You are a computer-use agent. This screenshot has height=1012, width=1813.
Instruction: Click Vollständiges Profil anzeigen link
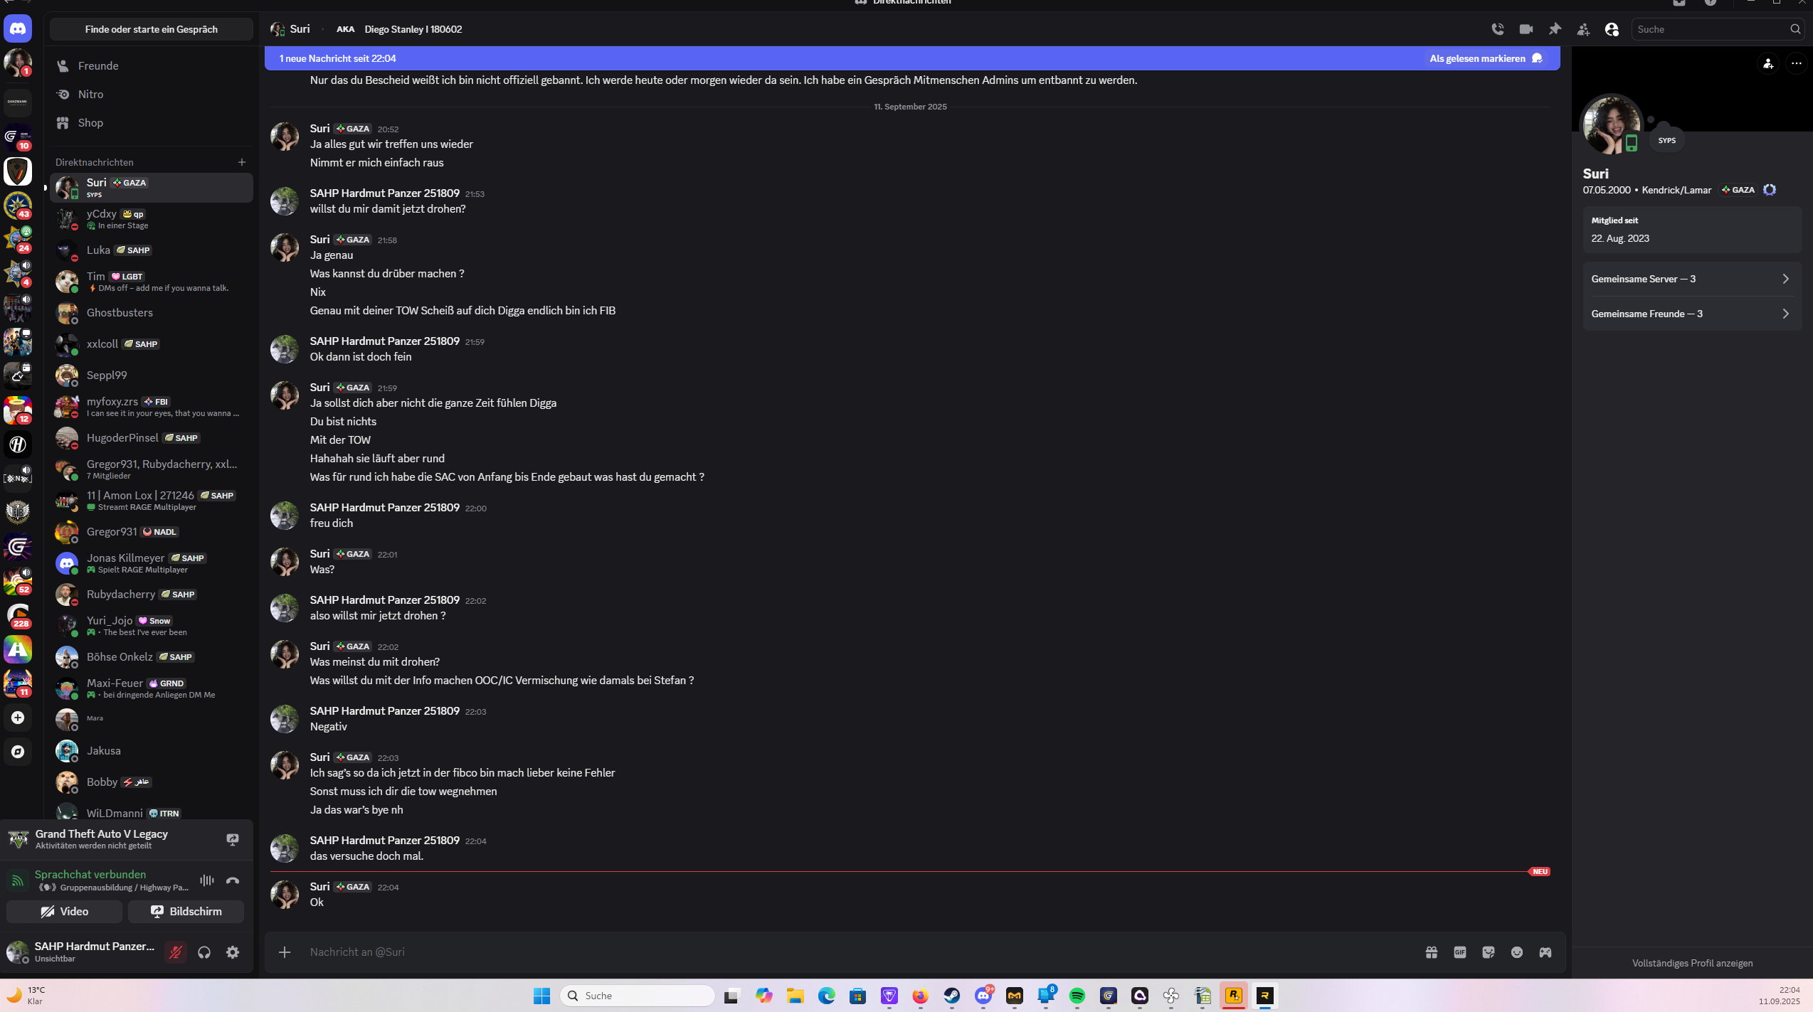[x=1692, y=963]
